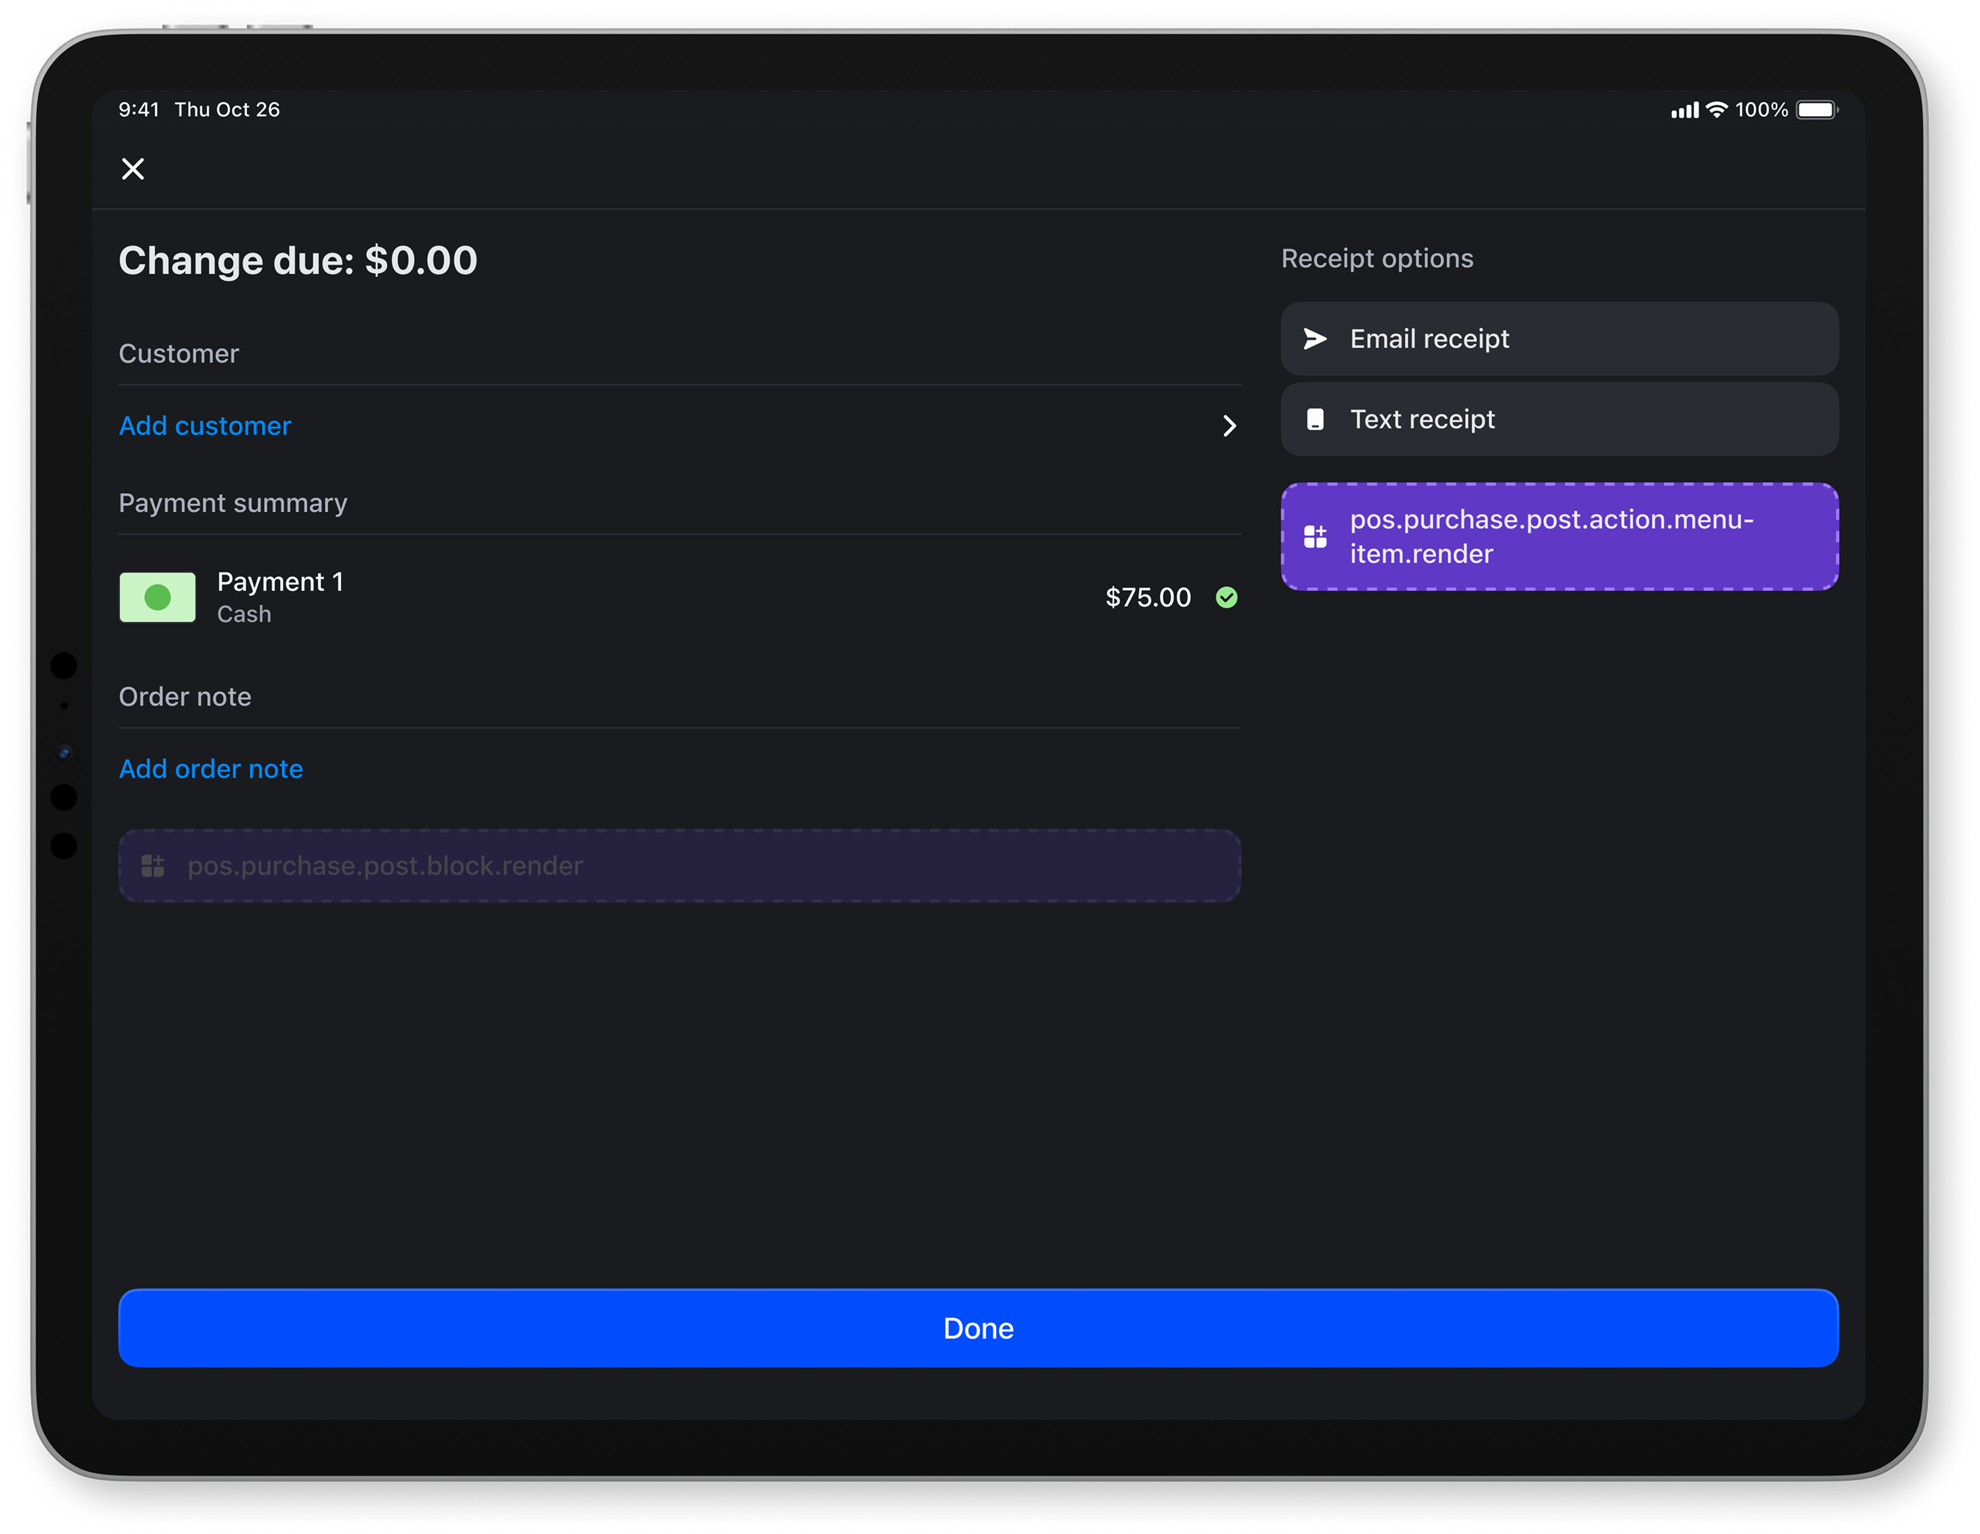
Task: Click the $75.00 payment amount
Action: click(x=1148, y=597)
